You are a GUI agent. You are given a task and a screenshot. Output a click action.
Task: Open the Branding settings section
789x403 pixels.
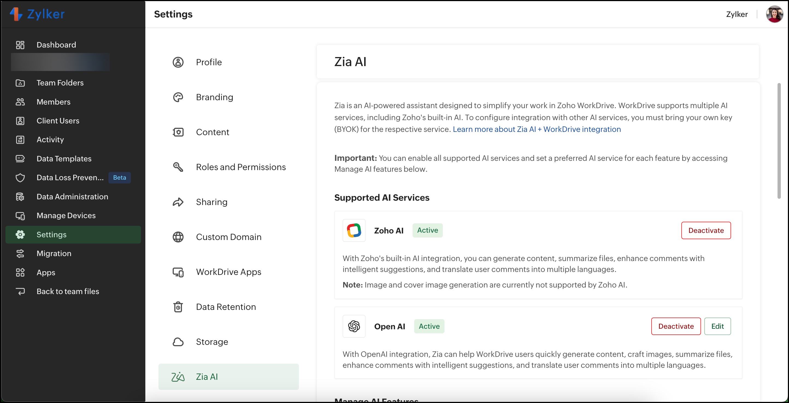coord(214,97)
